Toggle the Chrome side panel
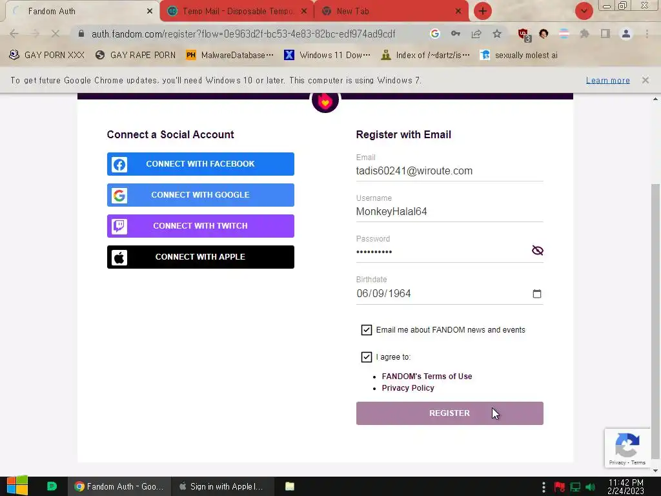The height and width of the screenshot is (496, 661). point(605,34)
